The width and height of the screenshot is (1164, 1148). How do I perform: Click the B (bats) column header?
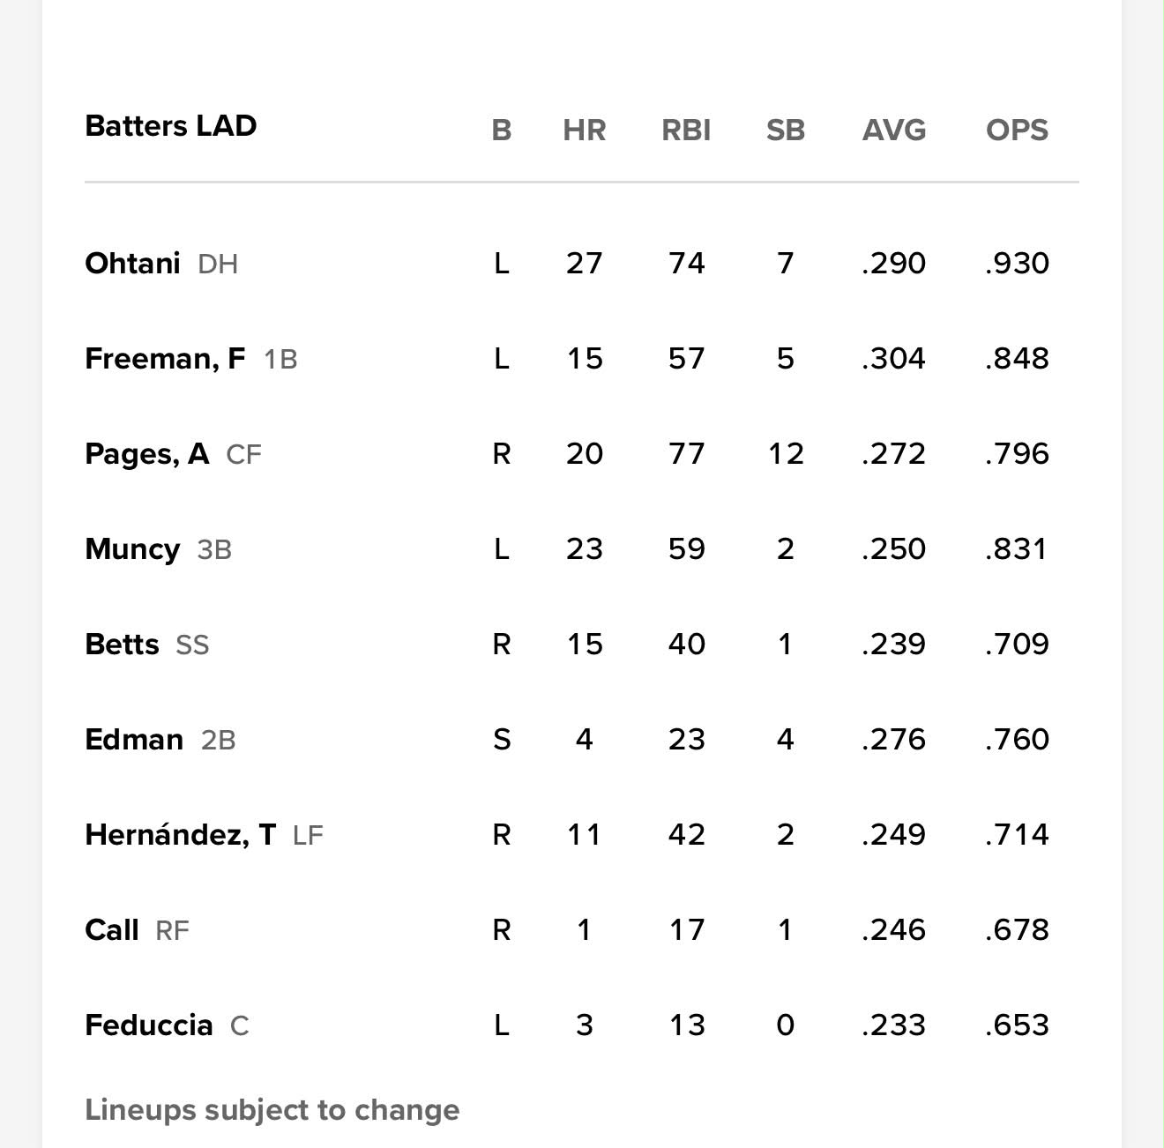click(x=501, y=130)
